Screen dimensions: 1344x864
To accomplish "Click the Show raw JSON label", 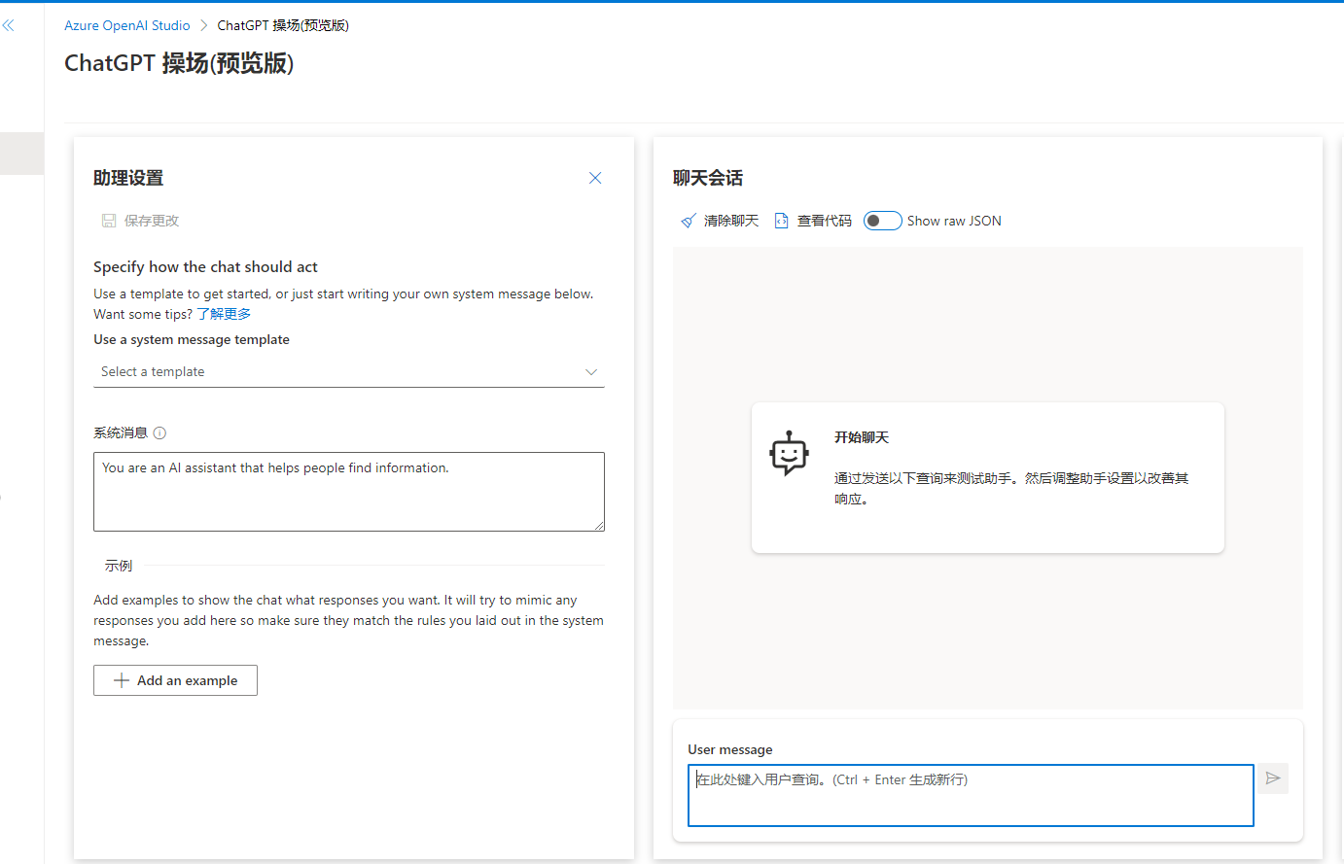I will 954,221.
